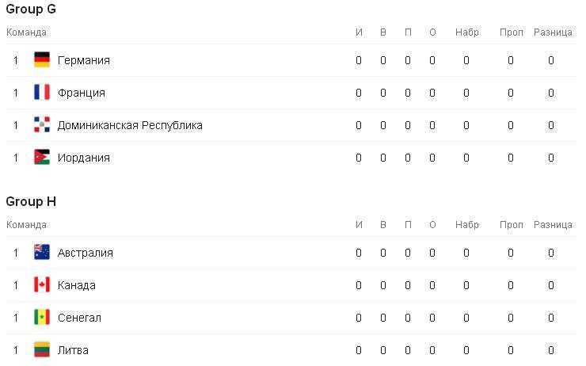Click the Senegal flag icon

(x=42, y=318)
